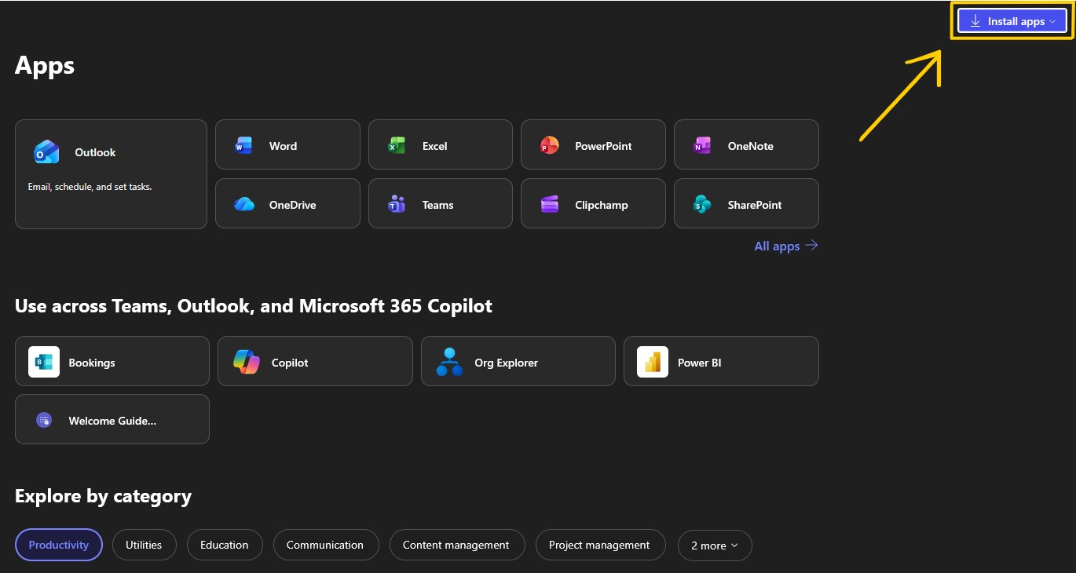Switch to the Education category
Viewport: 1076px width, 573px height.
click(225, 545)
